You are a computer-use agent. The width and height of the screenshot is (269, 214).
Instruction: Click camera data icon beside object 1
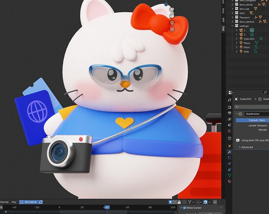pos(252,30)
